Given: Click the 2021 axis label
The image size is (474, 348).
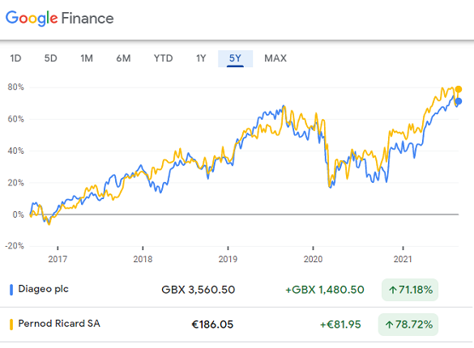Looking at the screenshot, I should (403, 259).
